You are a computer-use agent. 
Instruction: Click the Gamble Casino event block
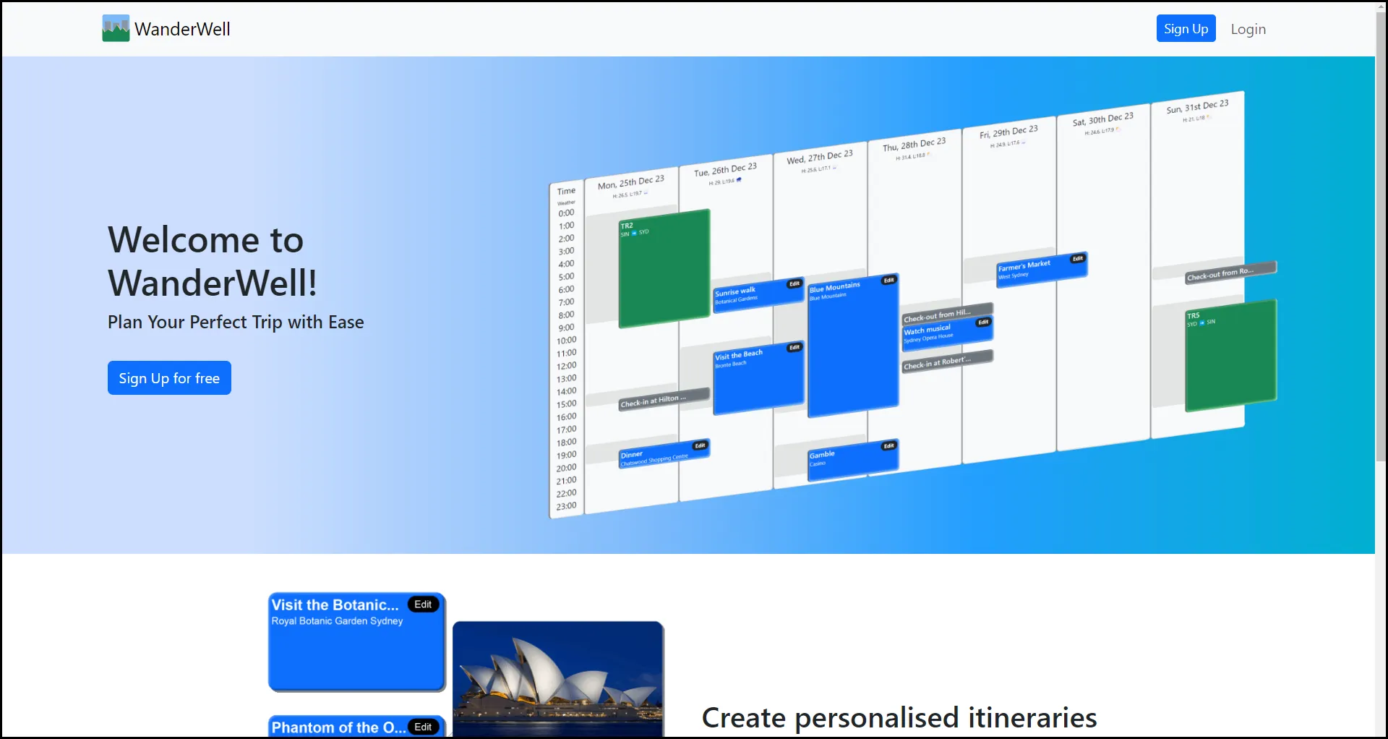[853, 461]
